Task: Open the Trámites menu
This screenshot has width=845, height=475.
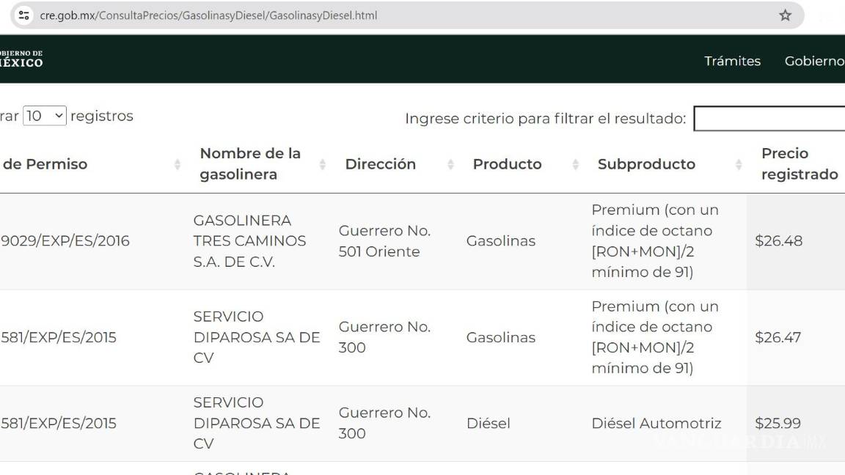Action: tap(732, 61)
